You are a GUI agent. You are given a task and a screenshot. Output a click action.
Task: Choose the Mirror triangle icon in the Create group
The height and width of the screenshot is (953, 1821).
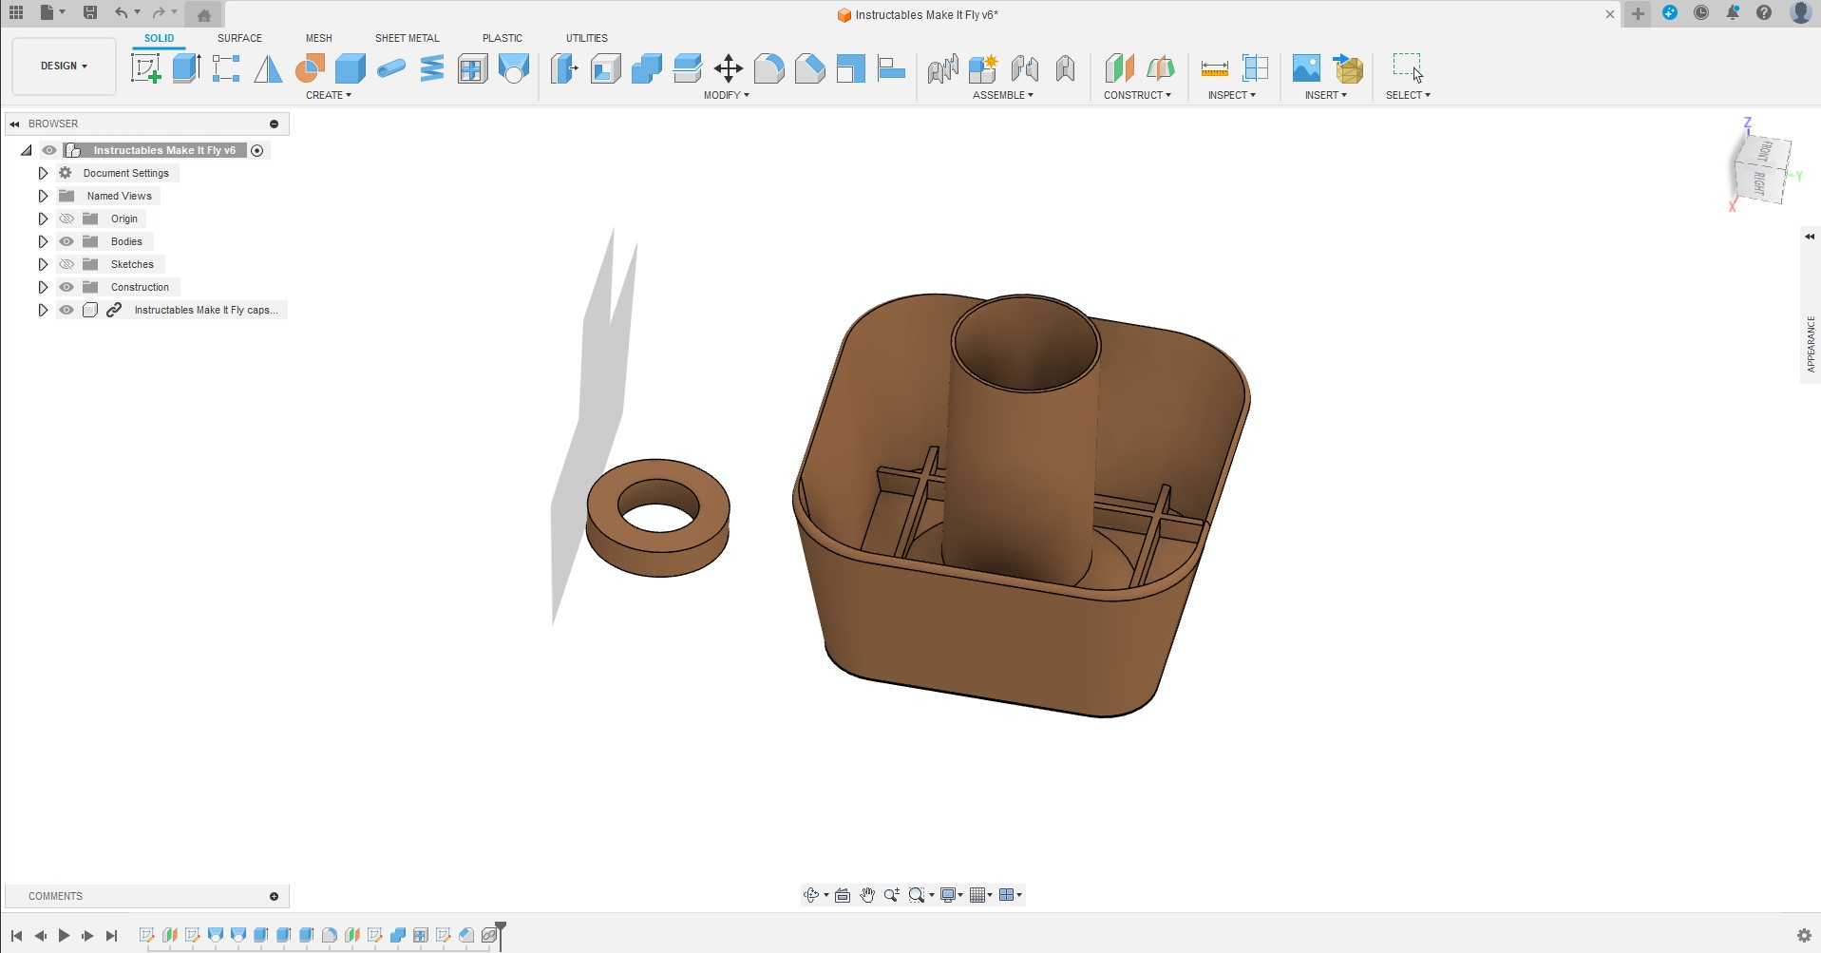(x=268, y=68)
